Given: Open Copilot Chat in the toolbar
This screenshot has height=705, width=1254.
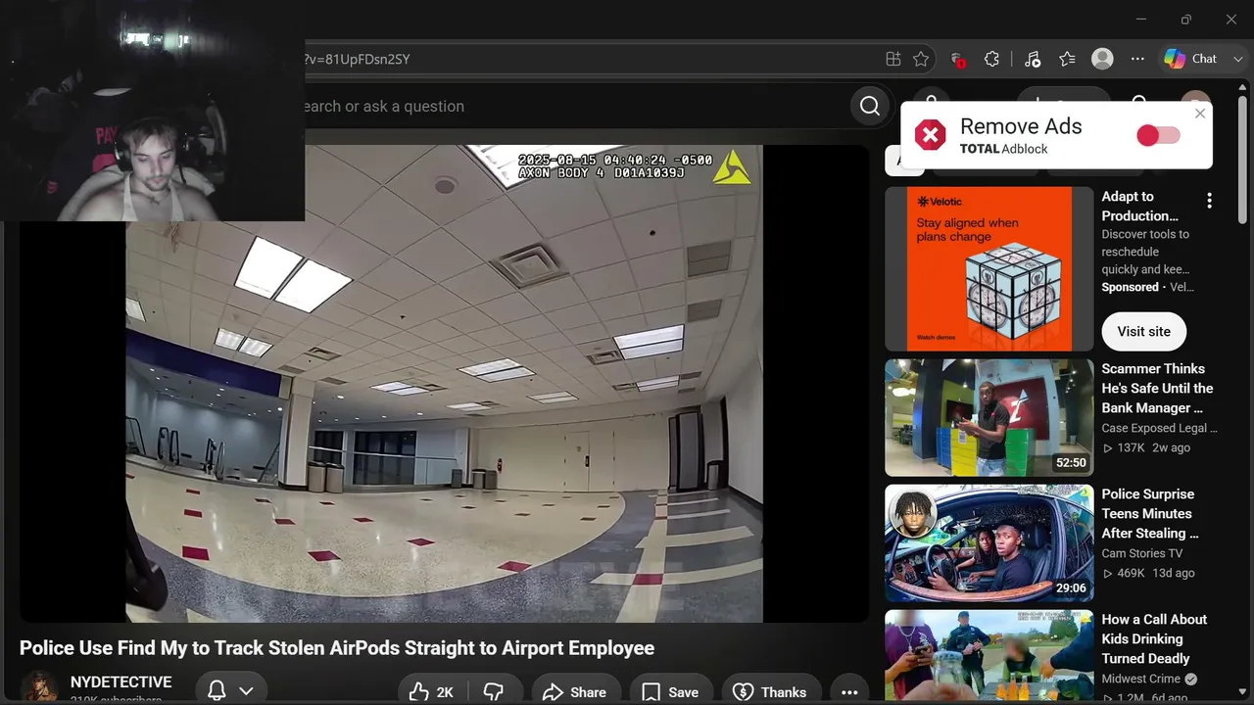Looking at the screenshot, I should [1189, 59].
